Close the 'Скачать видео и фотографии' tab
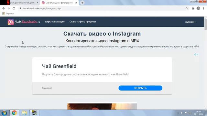 [x=76, y=3]
